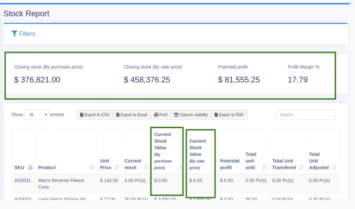Sort by the Total Unit Transfered column

click(x=284, y=164)
